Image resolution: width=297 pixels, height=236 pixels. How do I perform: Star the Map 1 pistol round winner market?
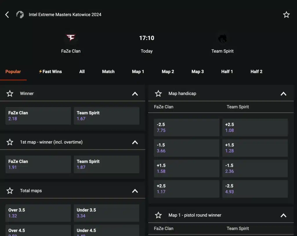[158, 215]
